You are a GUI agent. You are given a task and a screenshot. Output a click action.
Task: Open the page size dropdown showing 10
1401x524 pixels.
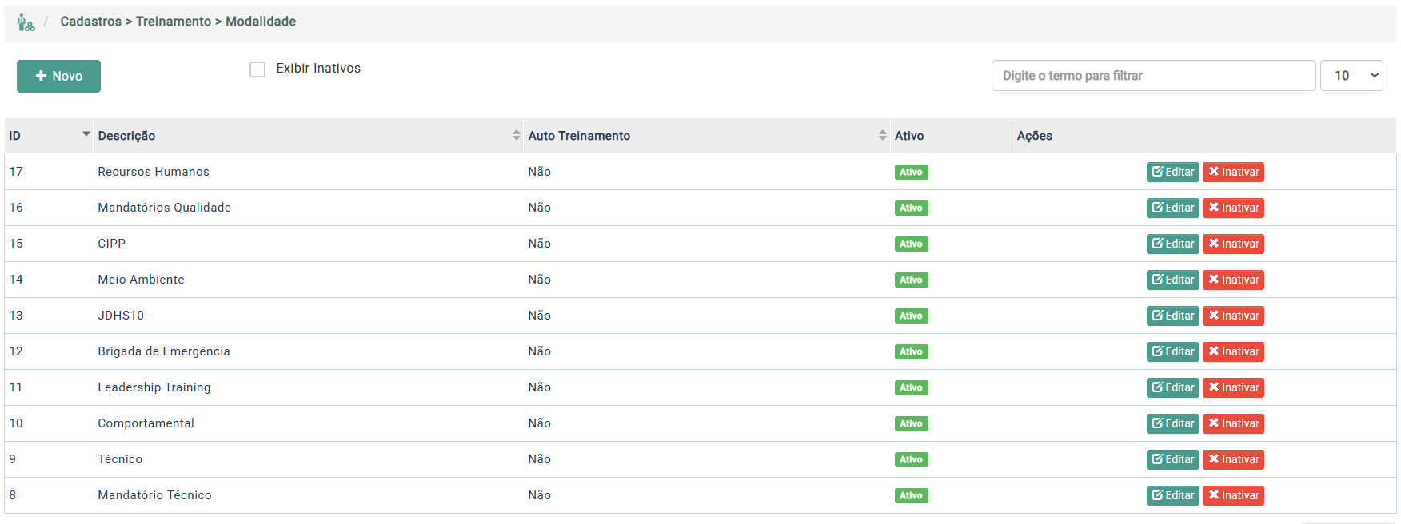[1351, 76]
